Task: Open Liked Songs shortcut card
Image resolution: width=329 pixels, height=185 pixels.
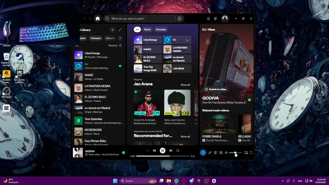Action: tap(148, 40)
